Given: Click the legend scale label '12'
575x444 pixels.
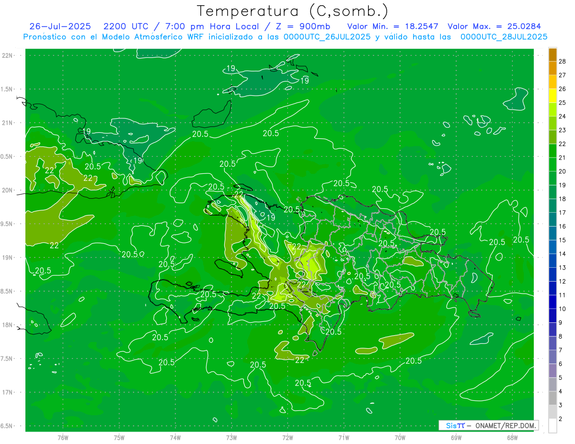Looking at the screenshot, I should (x=563, y=281).
